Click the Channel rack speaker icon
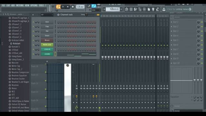This screenshot has height=116, width=206. coord(58,15)
